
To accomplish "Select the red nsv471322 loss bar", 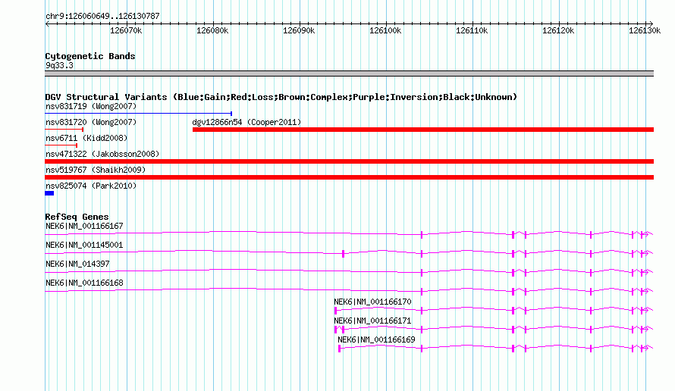I will pyautogui.click(x=349, y=161).
